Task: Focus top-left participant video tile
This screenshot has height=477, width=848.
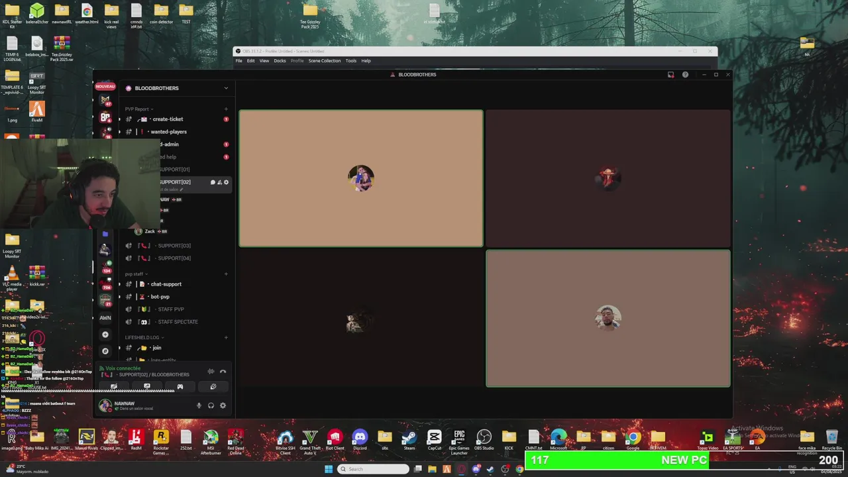Action: (361, 178)
